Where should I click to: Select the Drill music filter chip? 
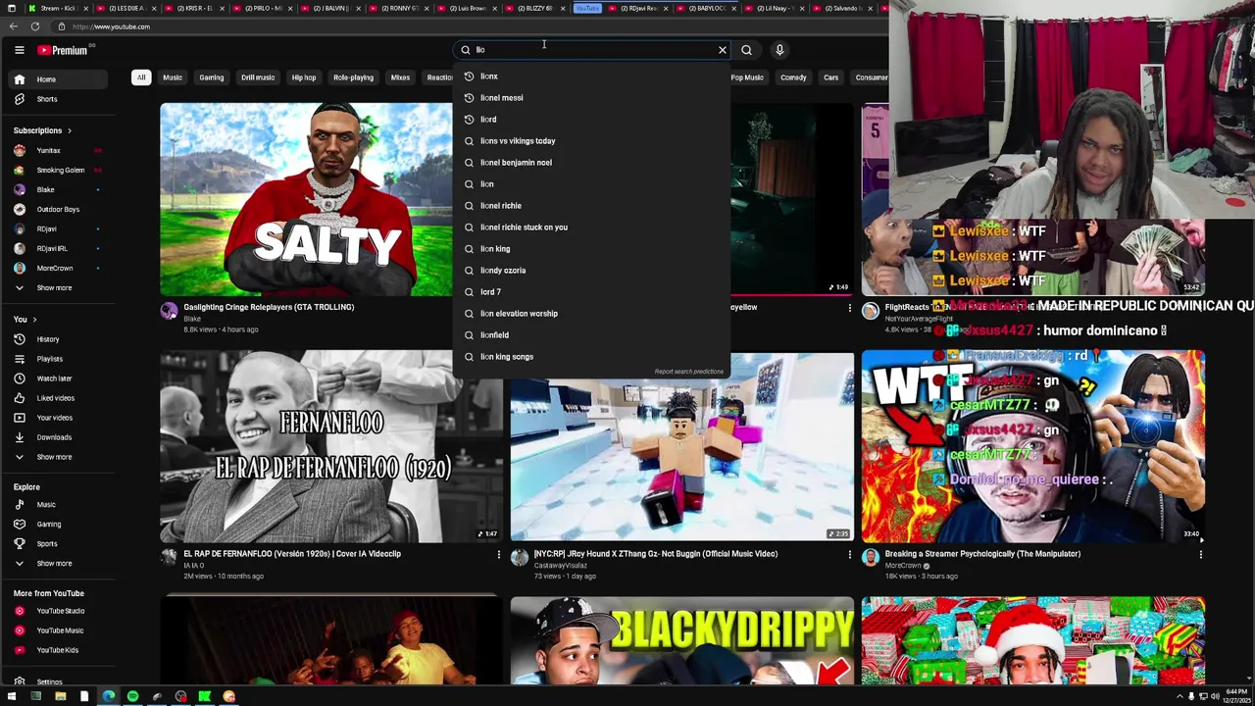(x=258, y=77)
